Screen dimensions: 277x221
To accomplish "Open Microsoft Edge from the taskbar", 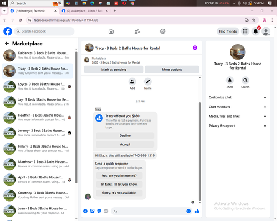I will pyautogui.click(x=92, y=3).
